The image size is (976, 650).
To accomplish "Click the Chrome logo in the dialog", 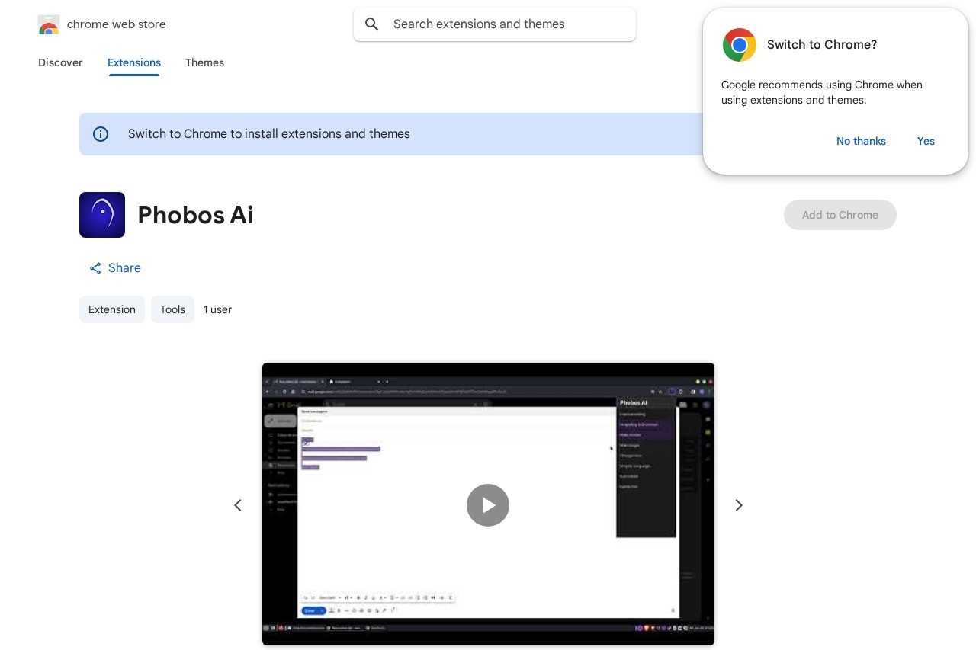I will tap(739, 45).
